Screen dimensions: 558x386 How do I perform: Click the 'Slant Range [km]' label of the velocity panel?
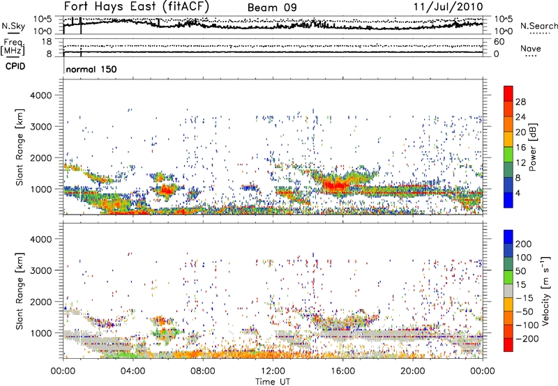point(20,291)
